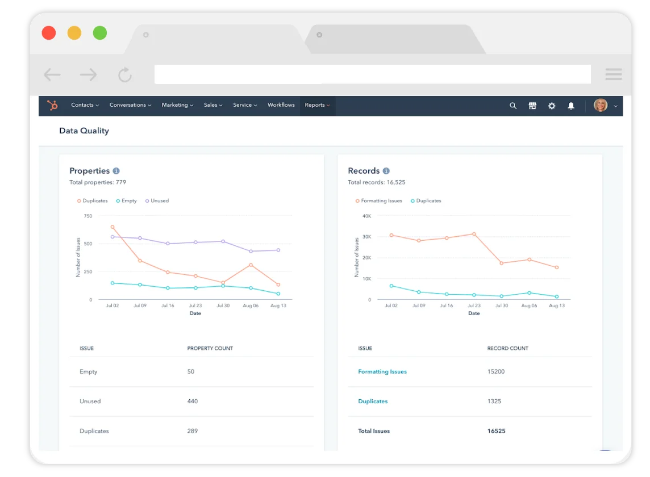Click the green maximize window button
Screen dimensions: 650x477
100,33
